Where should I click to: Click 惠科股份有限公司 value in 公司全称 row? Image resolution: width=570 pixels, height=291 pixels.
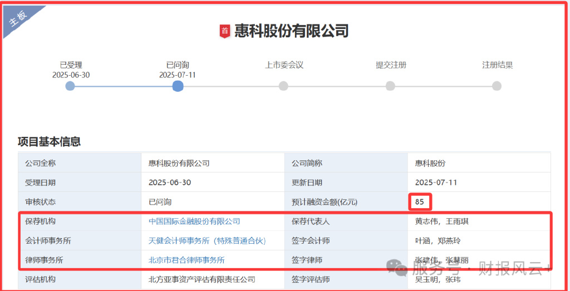[179, 163]
